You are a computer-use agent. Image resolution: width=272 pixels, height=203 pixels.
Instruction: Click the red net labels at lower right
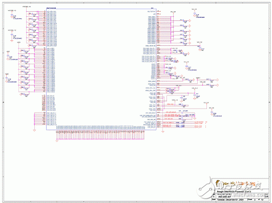tap(199, 125)
